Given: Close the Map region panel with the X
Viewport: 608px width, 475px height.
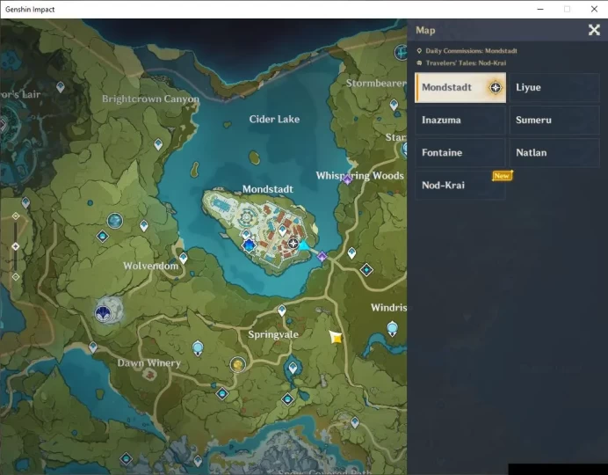Looking at the screenshot, I should click(x=594, y=30).
